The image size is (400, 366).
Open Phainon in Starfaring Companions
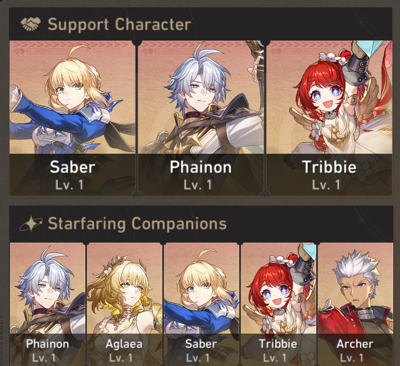point(48,304)
